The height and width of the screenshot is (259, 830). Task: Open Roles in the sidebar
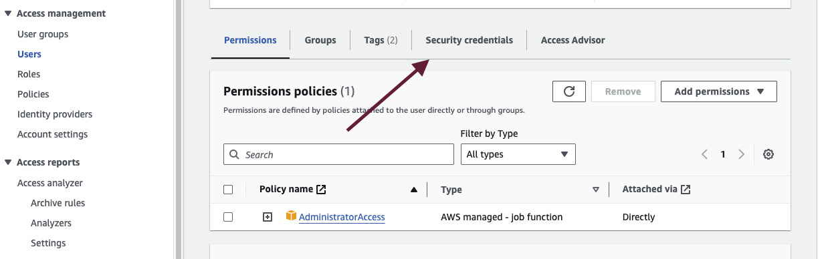click(x=29, y=74)
